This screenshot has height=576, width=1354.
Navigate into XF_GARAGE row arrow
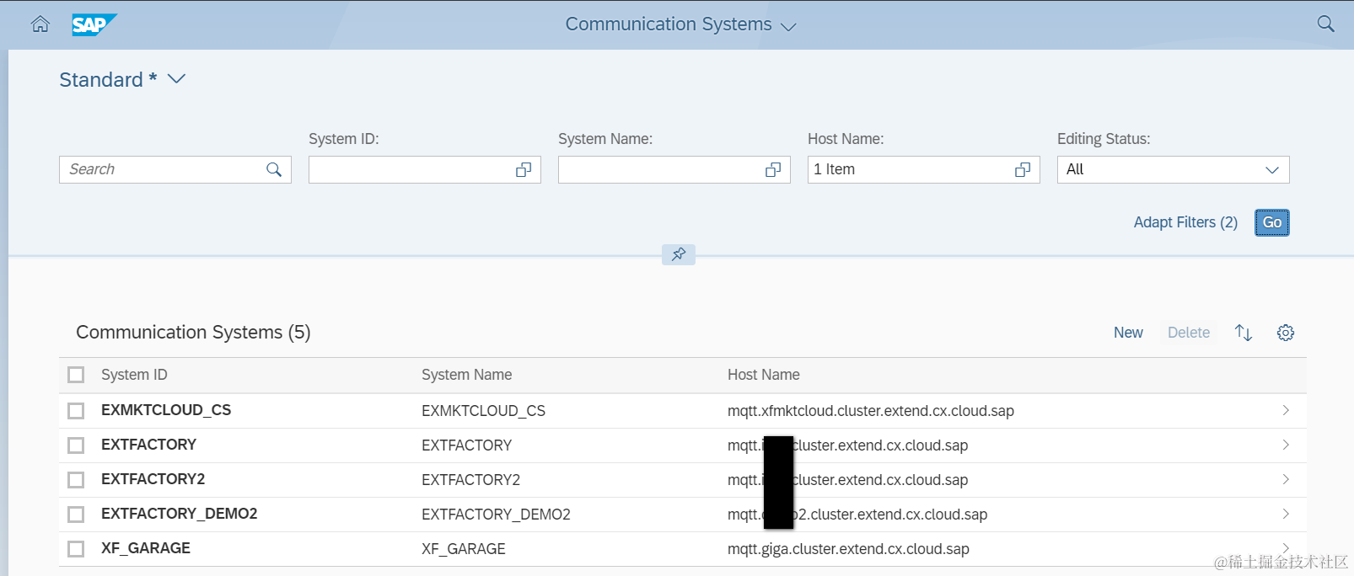pyautogui.click(x=1286, y=547)
